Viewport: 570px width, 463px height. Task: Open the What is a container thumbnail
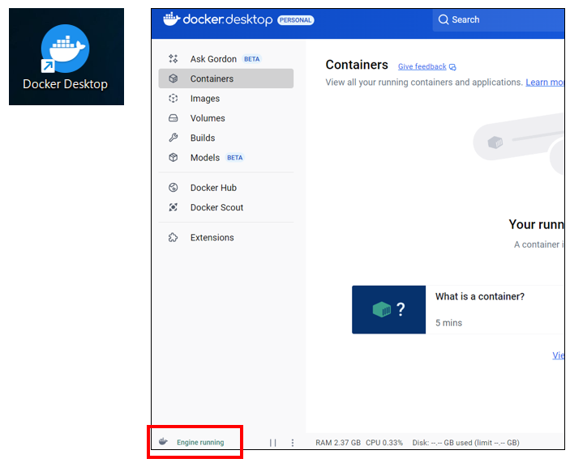point(388,309)
